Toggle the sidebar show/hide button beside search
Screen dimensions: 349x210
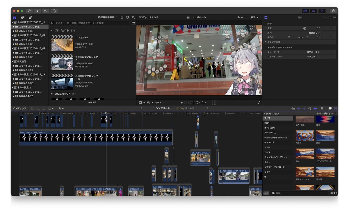[x=266, y=193]
